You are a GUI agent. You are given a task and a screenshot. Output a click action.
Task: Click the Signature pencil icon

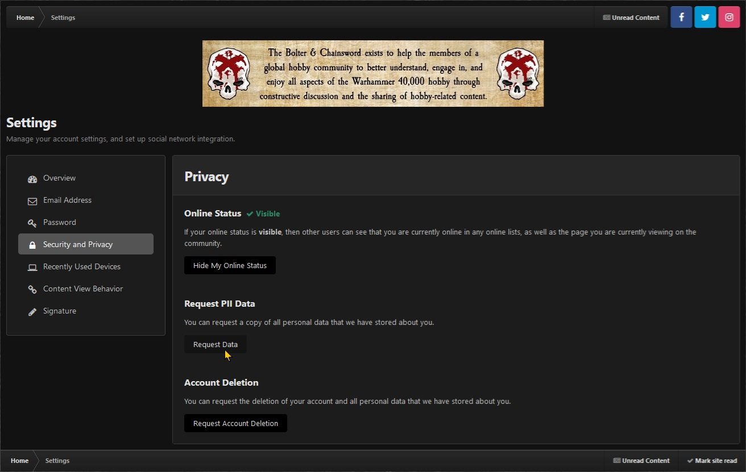(x=32, y=312)
